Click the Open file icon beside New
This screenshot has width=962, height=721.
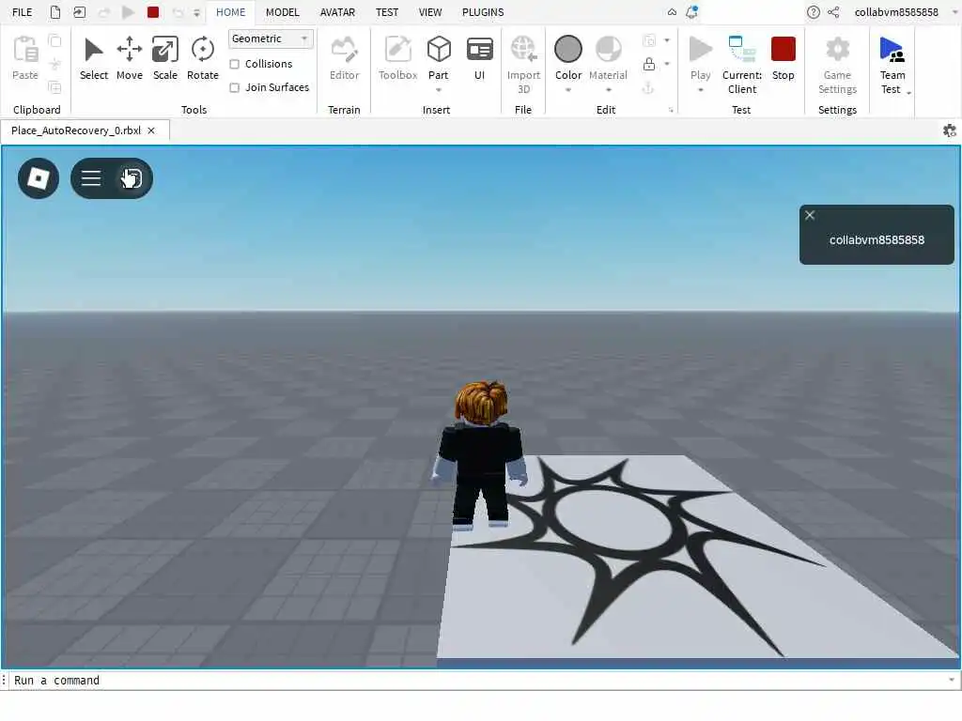(x=79, y=12)
